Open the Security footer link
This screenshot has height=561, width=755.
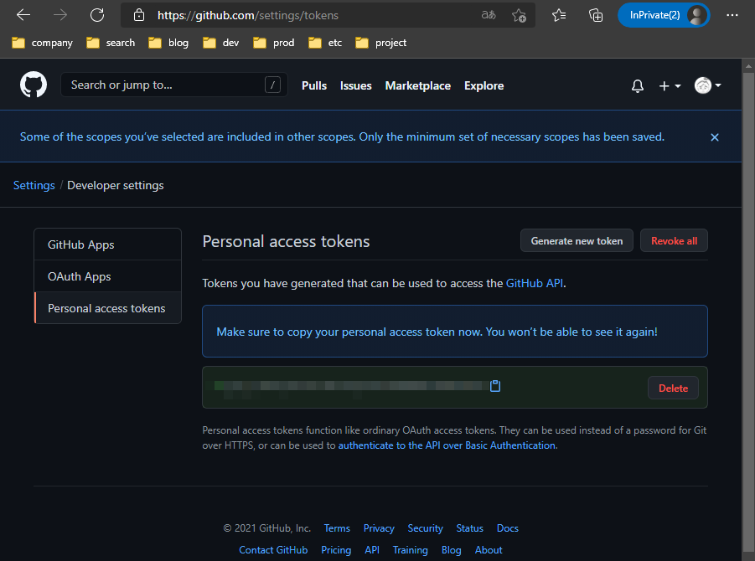425,528
